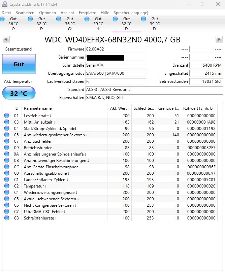The height and width of the screenshot is (273, 225).
Task: Sort by ID column header
Action: (16, 108)
